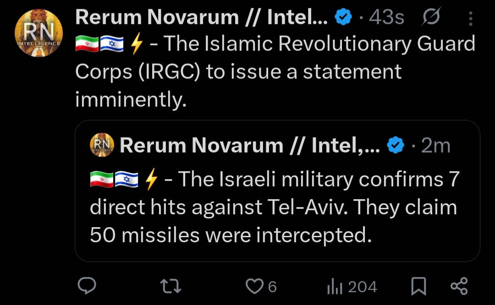This screenshot has width=495, height=305.
Task: Open quoted post's small RN avatar
Action: tap(102, 145)
